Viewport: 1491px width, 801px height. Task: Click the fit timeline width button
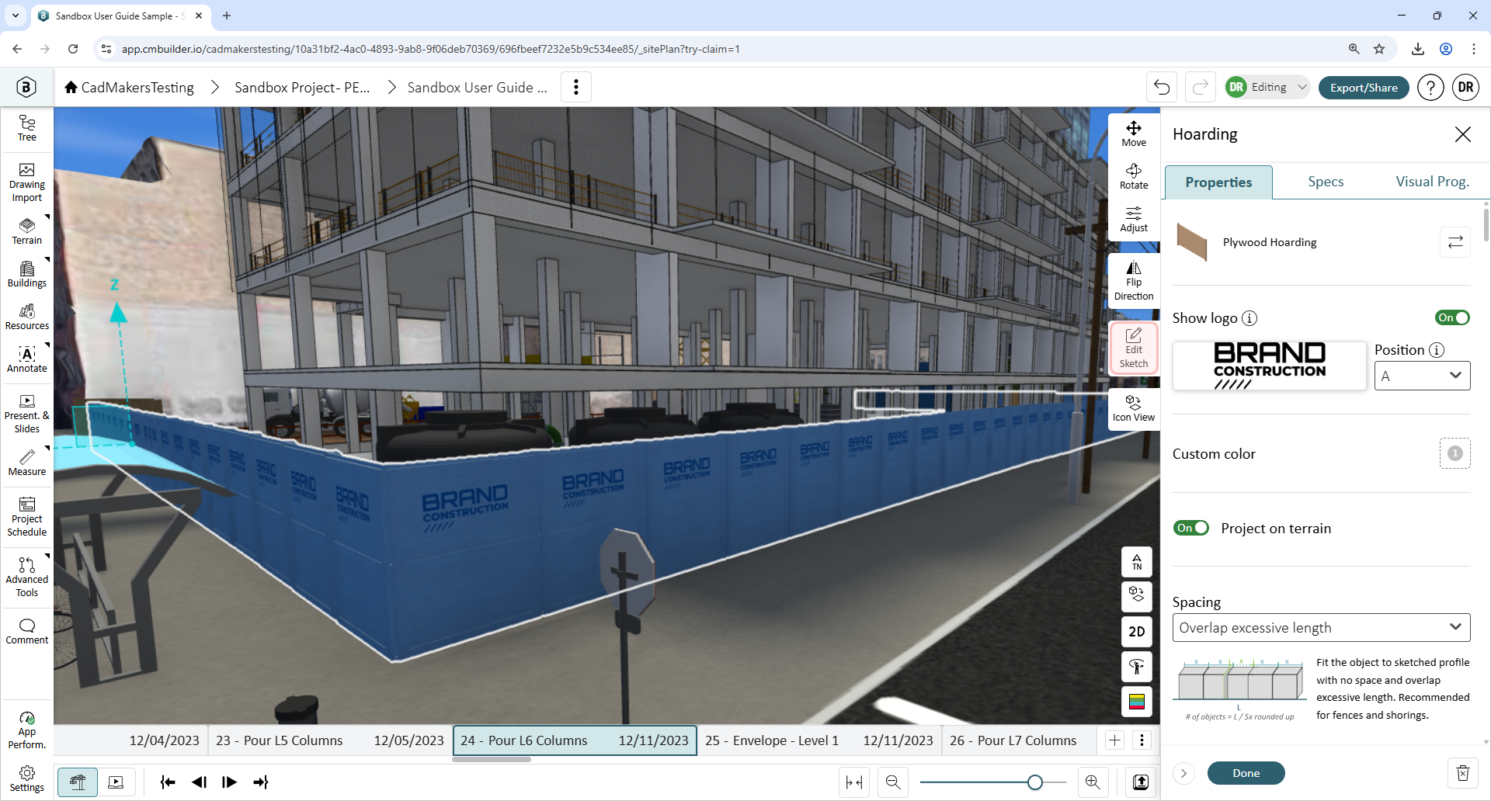pos(854,782)
